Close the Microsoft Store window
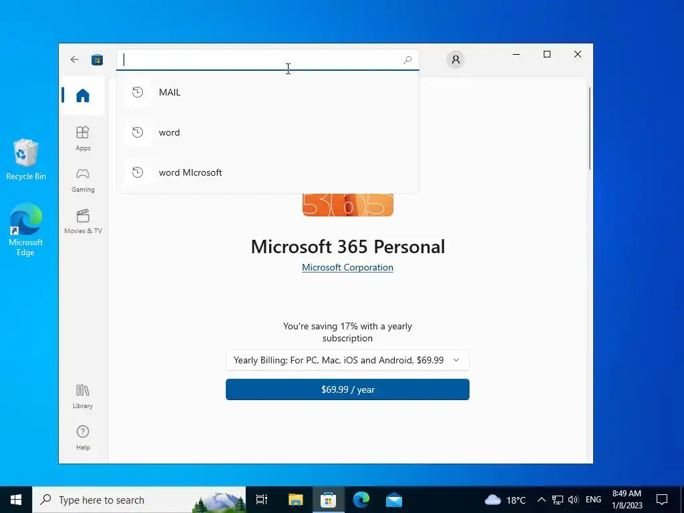 [578, 54]
